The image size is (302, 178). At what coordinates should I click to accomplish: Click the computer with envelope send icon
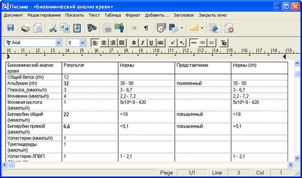[174, 28]
